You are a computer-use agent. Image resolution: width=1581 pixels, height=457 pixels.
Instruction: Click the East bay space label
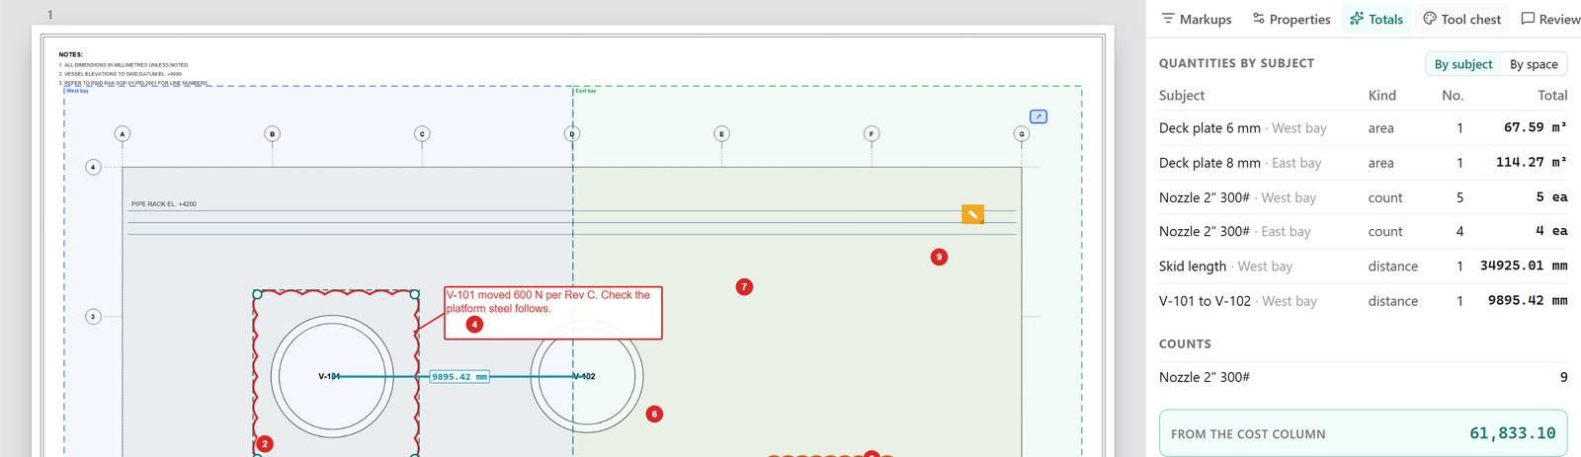click(x=586, y=91)
